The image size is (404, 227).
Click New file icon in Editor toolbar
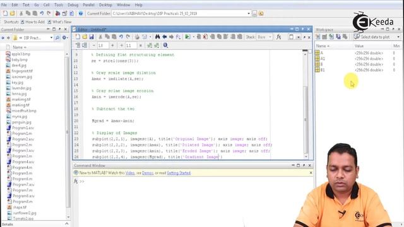[78, 37]
